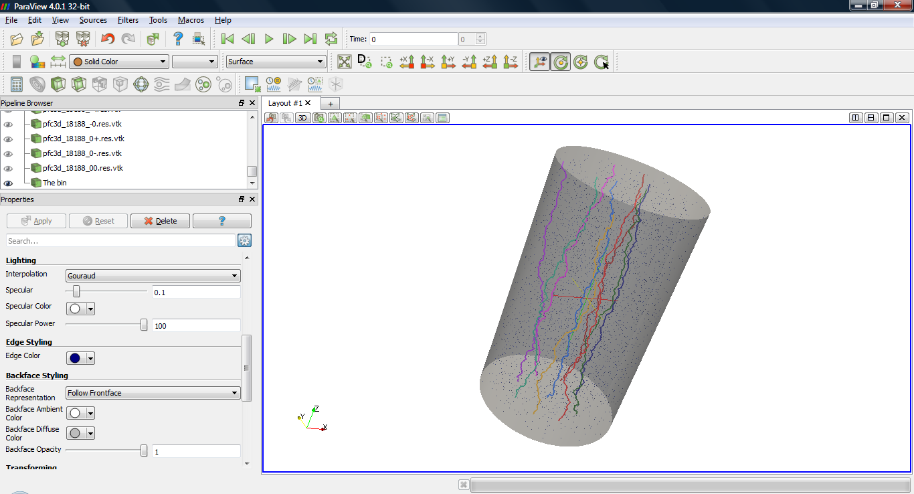Open the Calculator filter icon

17,84
